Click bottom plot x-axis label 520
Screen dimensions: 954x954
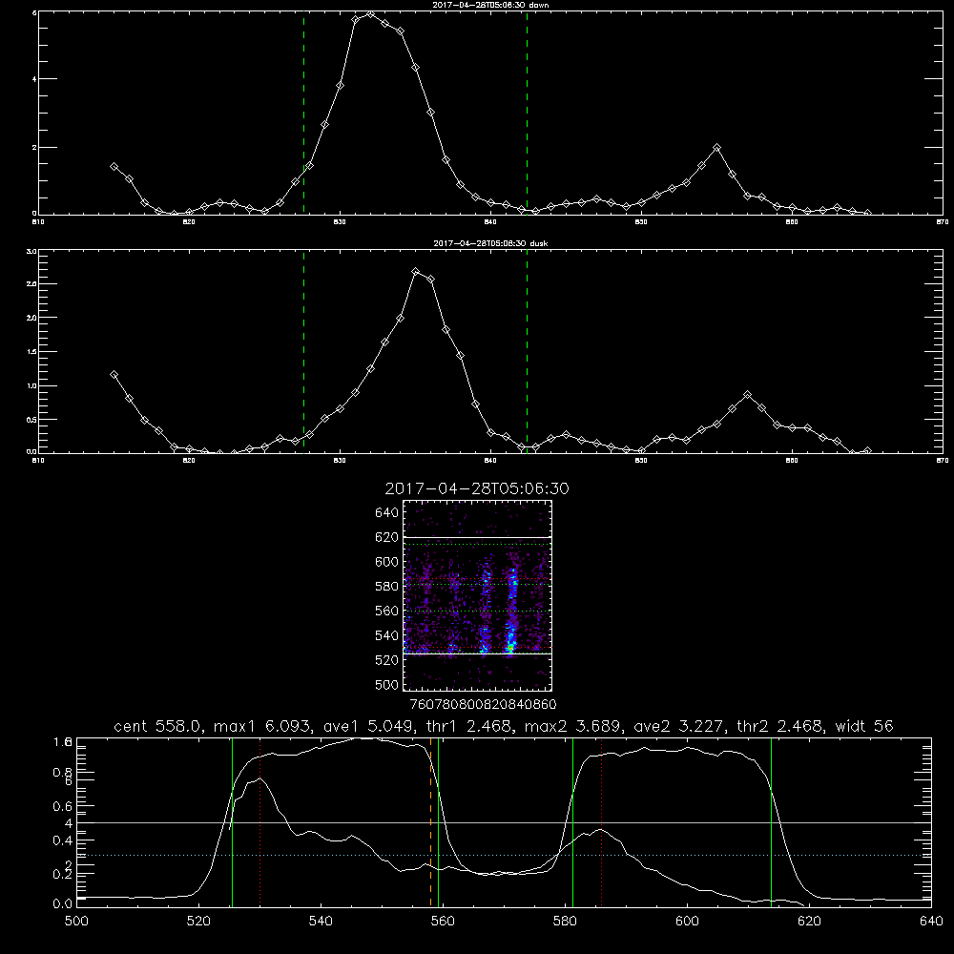198,922
